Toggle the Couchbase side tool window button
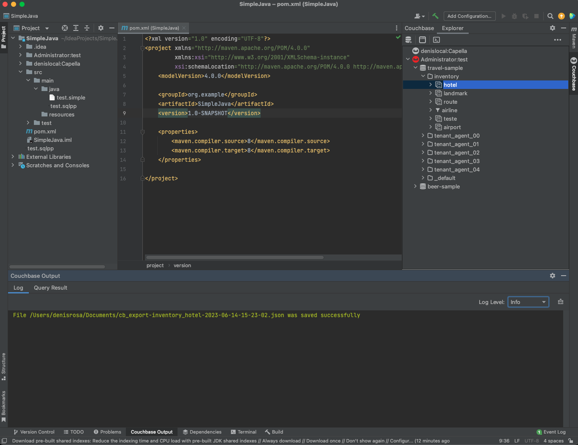 pos(574,74)
